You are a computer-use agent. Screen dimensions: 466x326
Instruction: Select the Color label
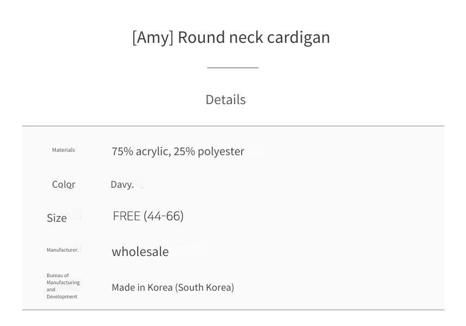click(63, 184)
